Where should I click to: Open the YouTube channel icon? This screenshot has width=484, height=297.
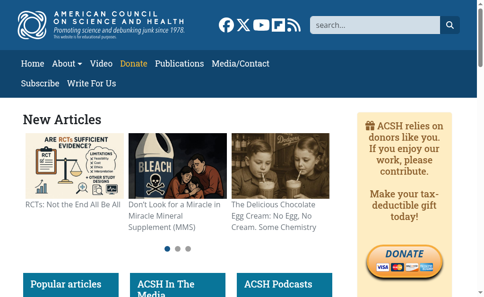(261, 25)
